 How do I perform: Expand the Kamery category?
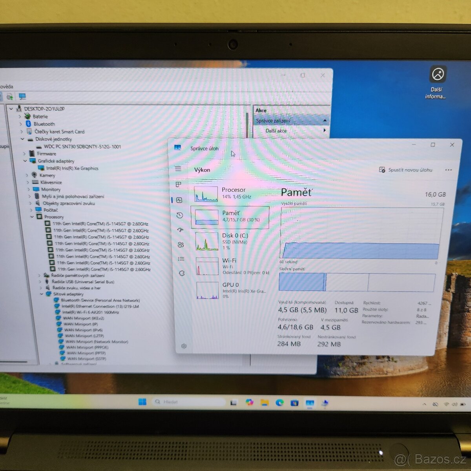27,175
